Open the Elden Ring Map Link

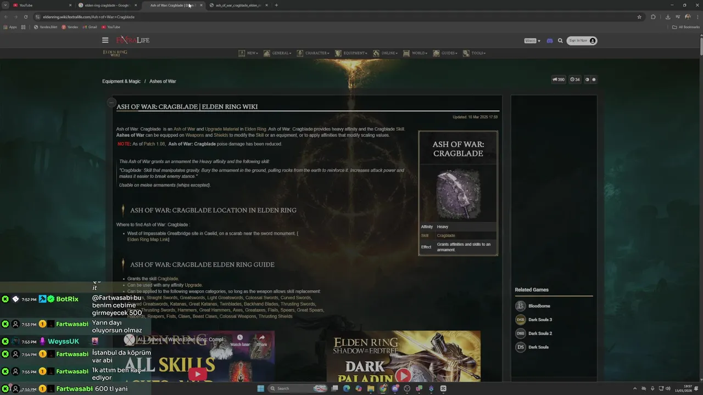tap(148, 239)
